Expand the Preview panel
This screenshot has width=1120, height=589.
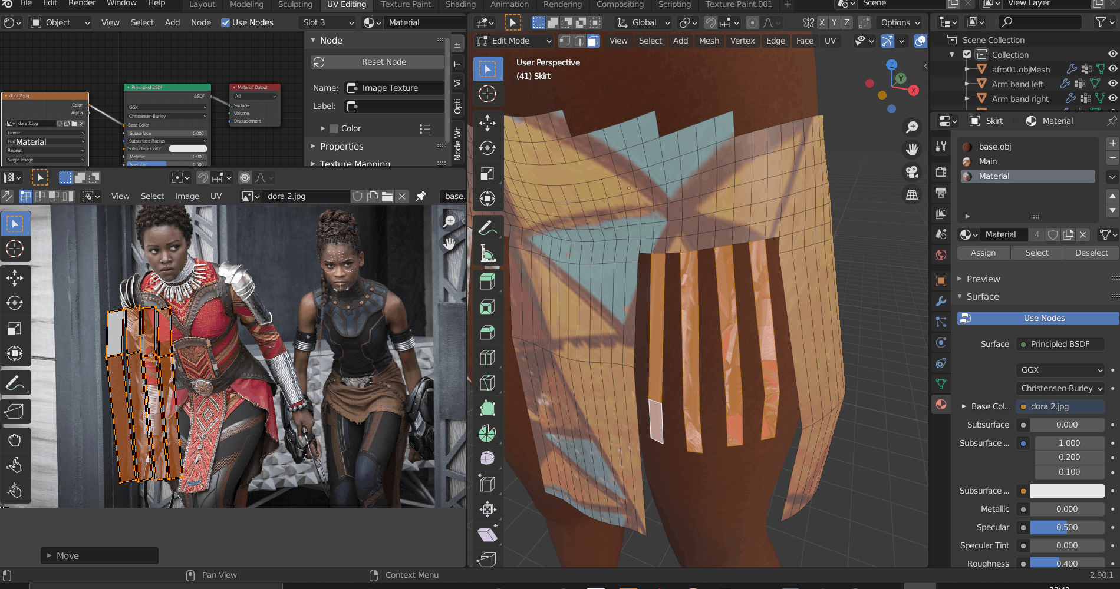coord(983,279)
